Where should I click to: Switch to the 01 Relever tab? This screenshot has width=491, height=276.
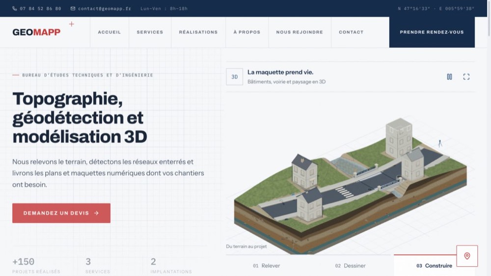(267, 266)
